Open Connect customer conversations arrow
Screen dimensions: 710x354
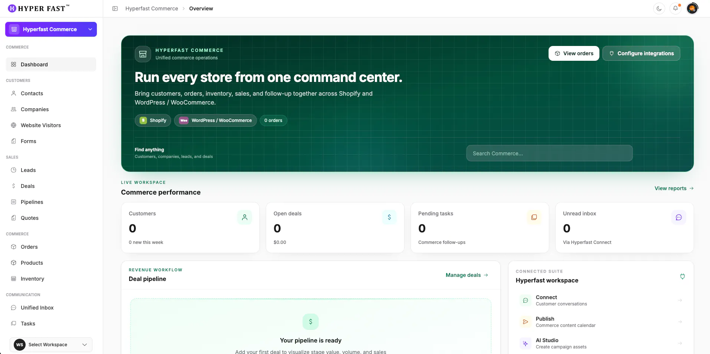tap(680, 300)
